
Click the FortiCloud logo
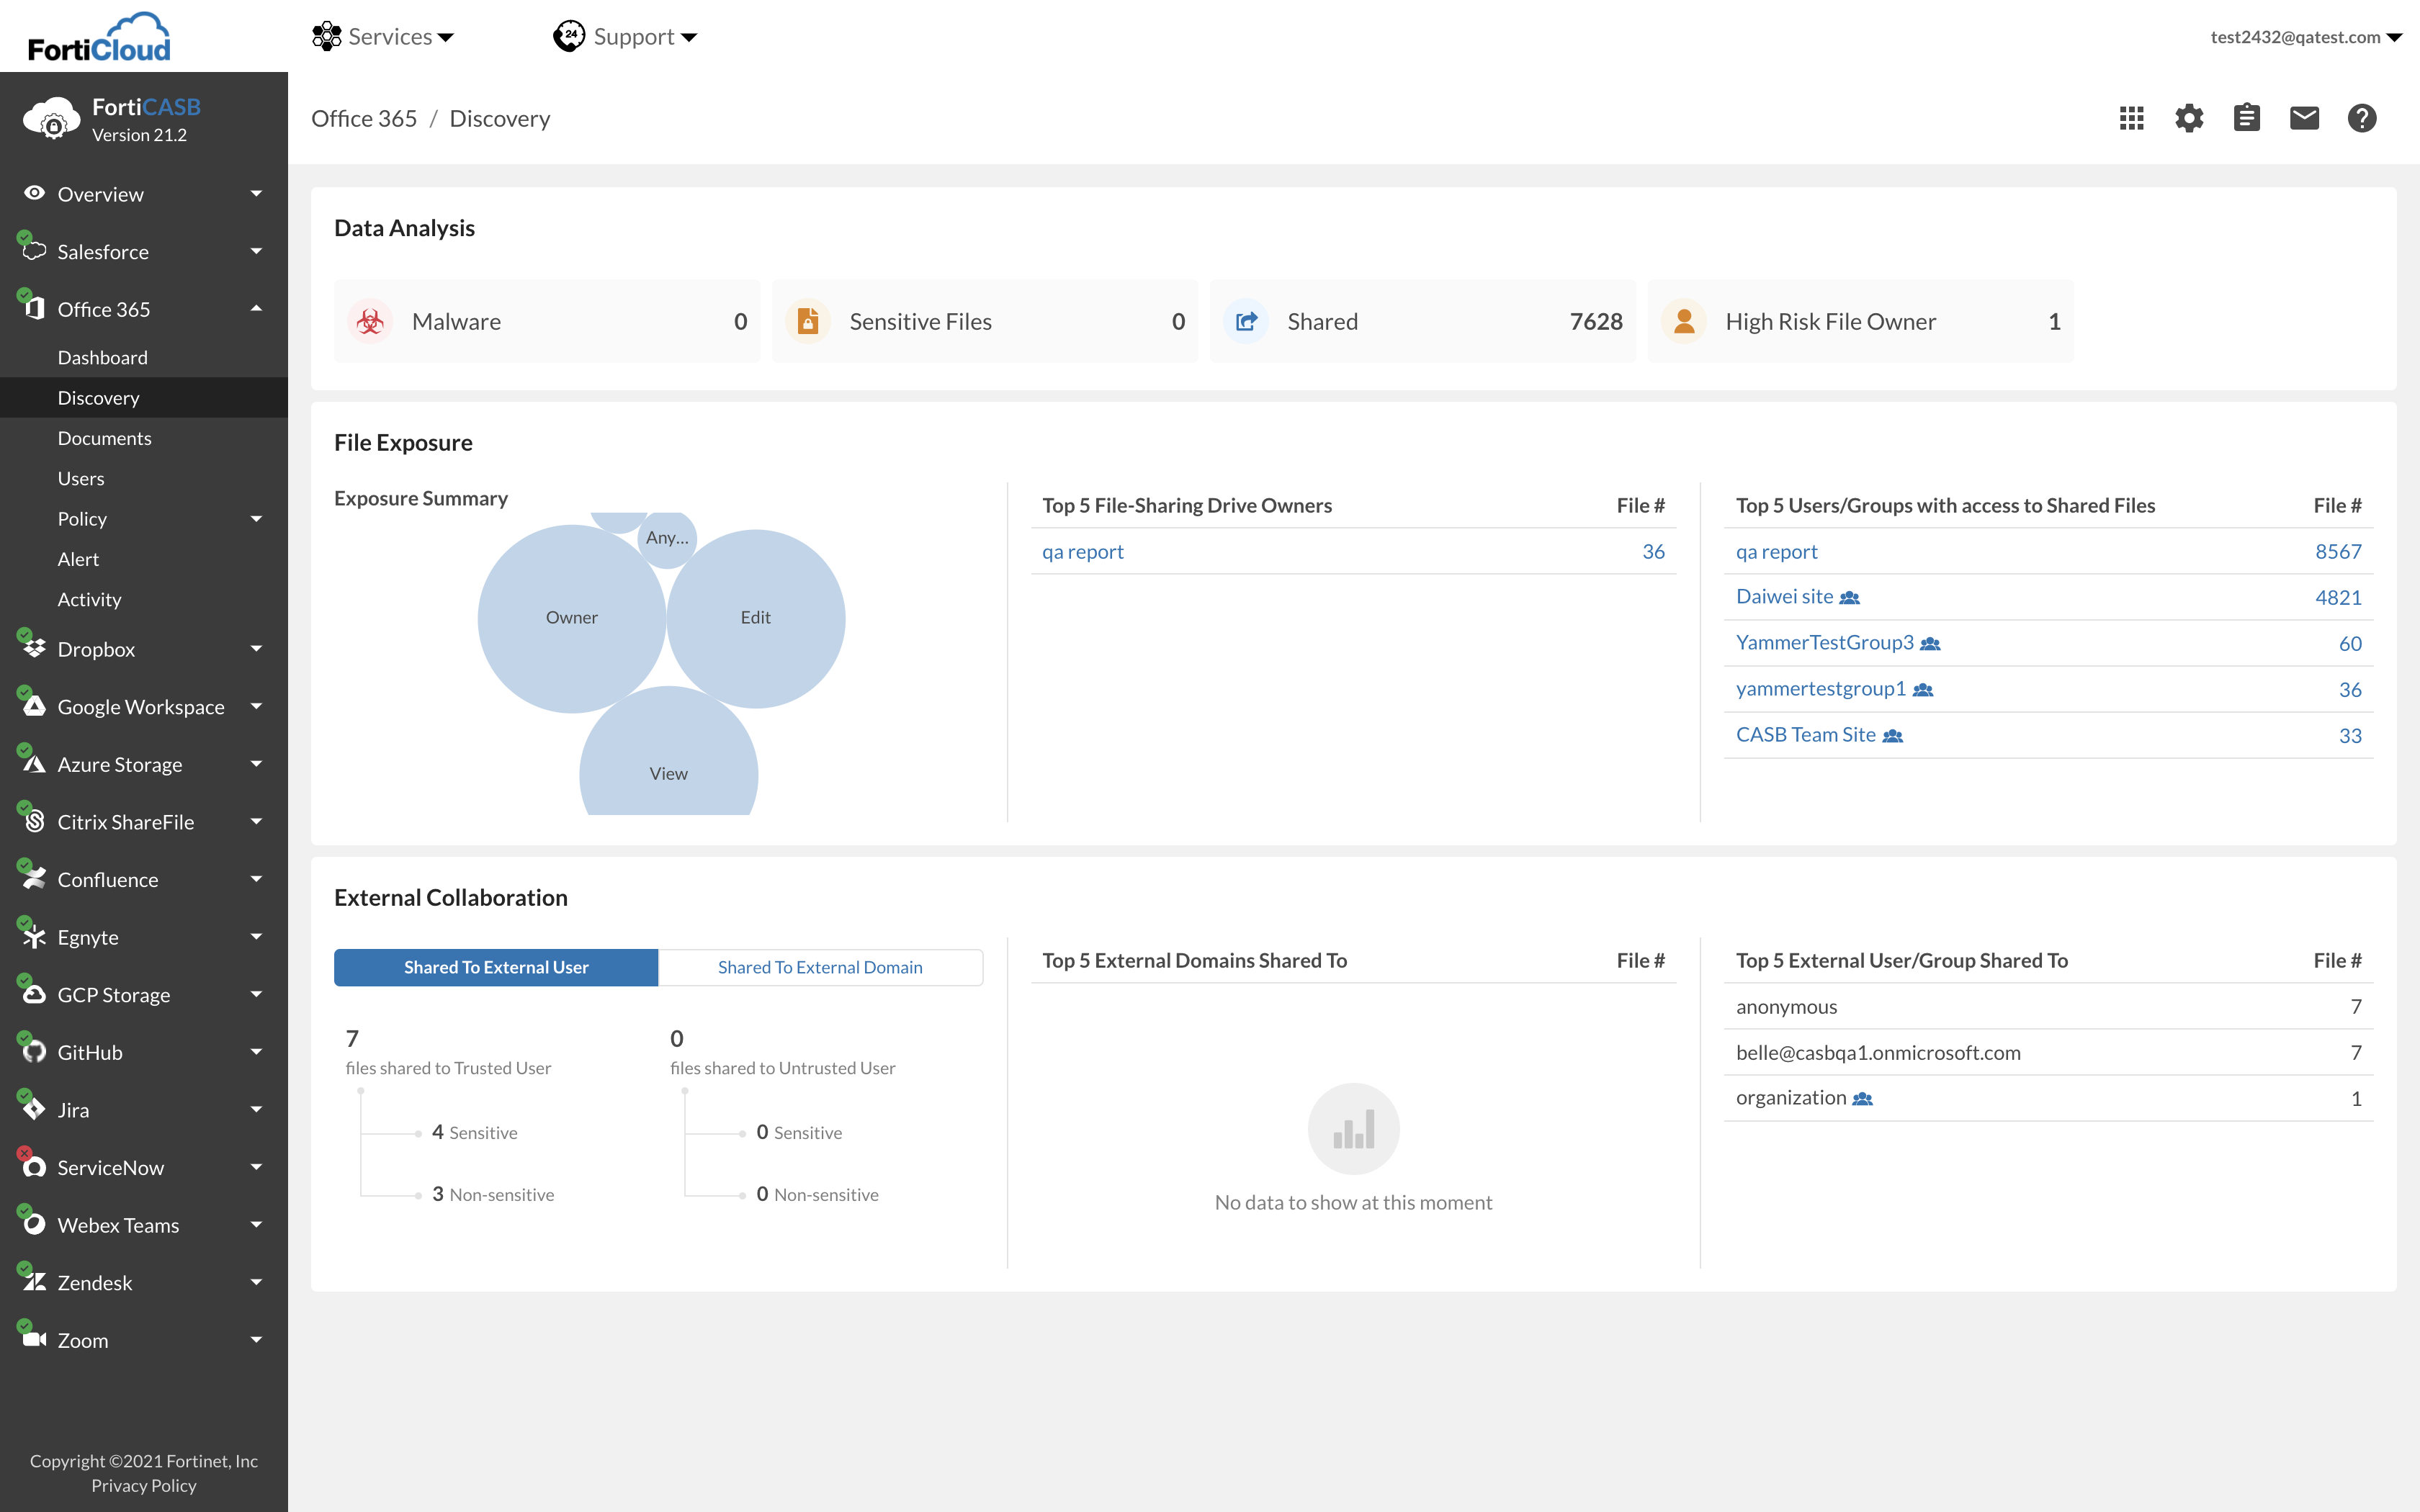(99, 38)
